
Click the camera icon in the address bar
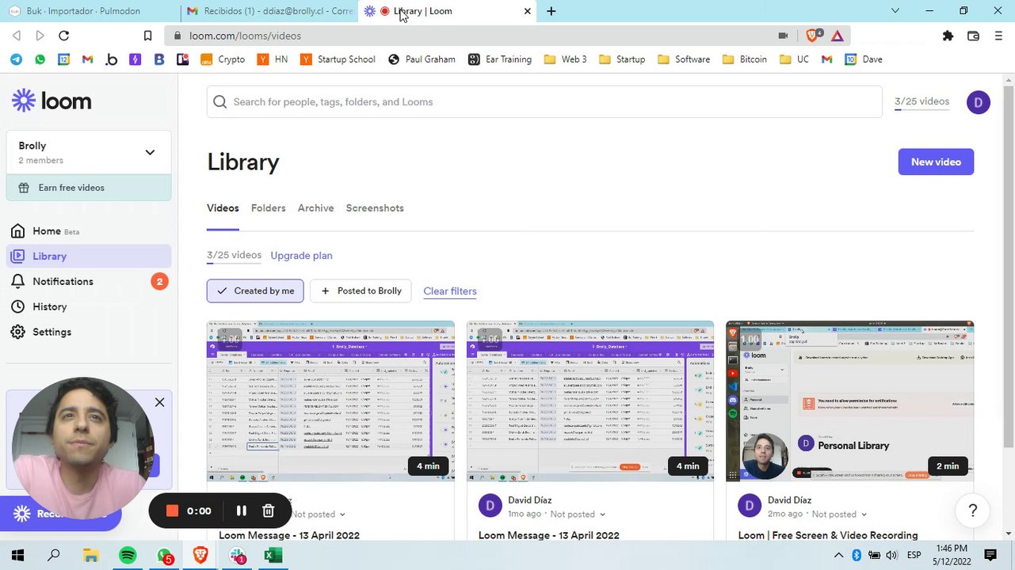click(783, 36)
